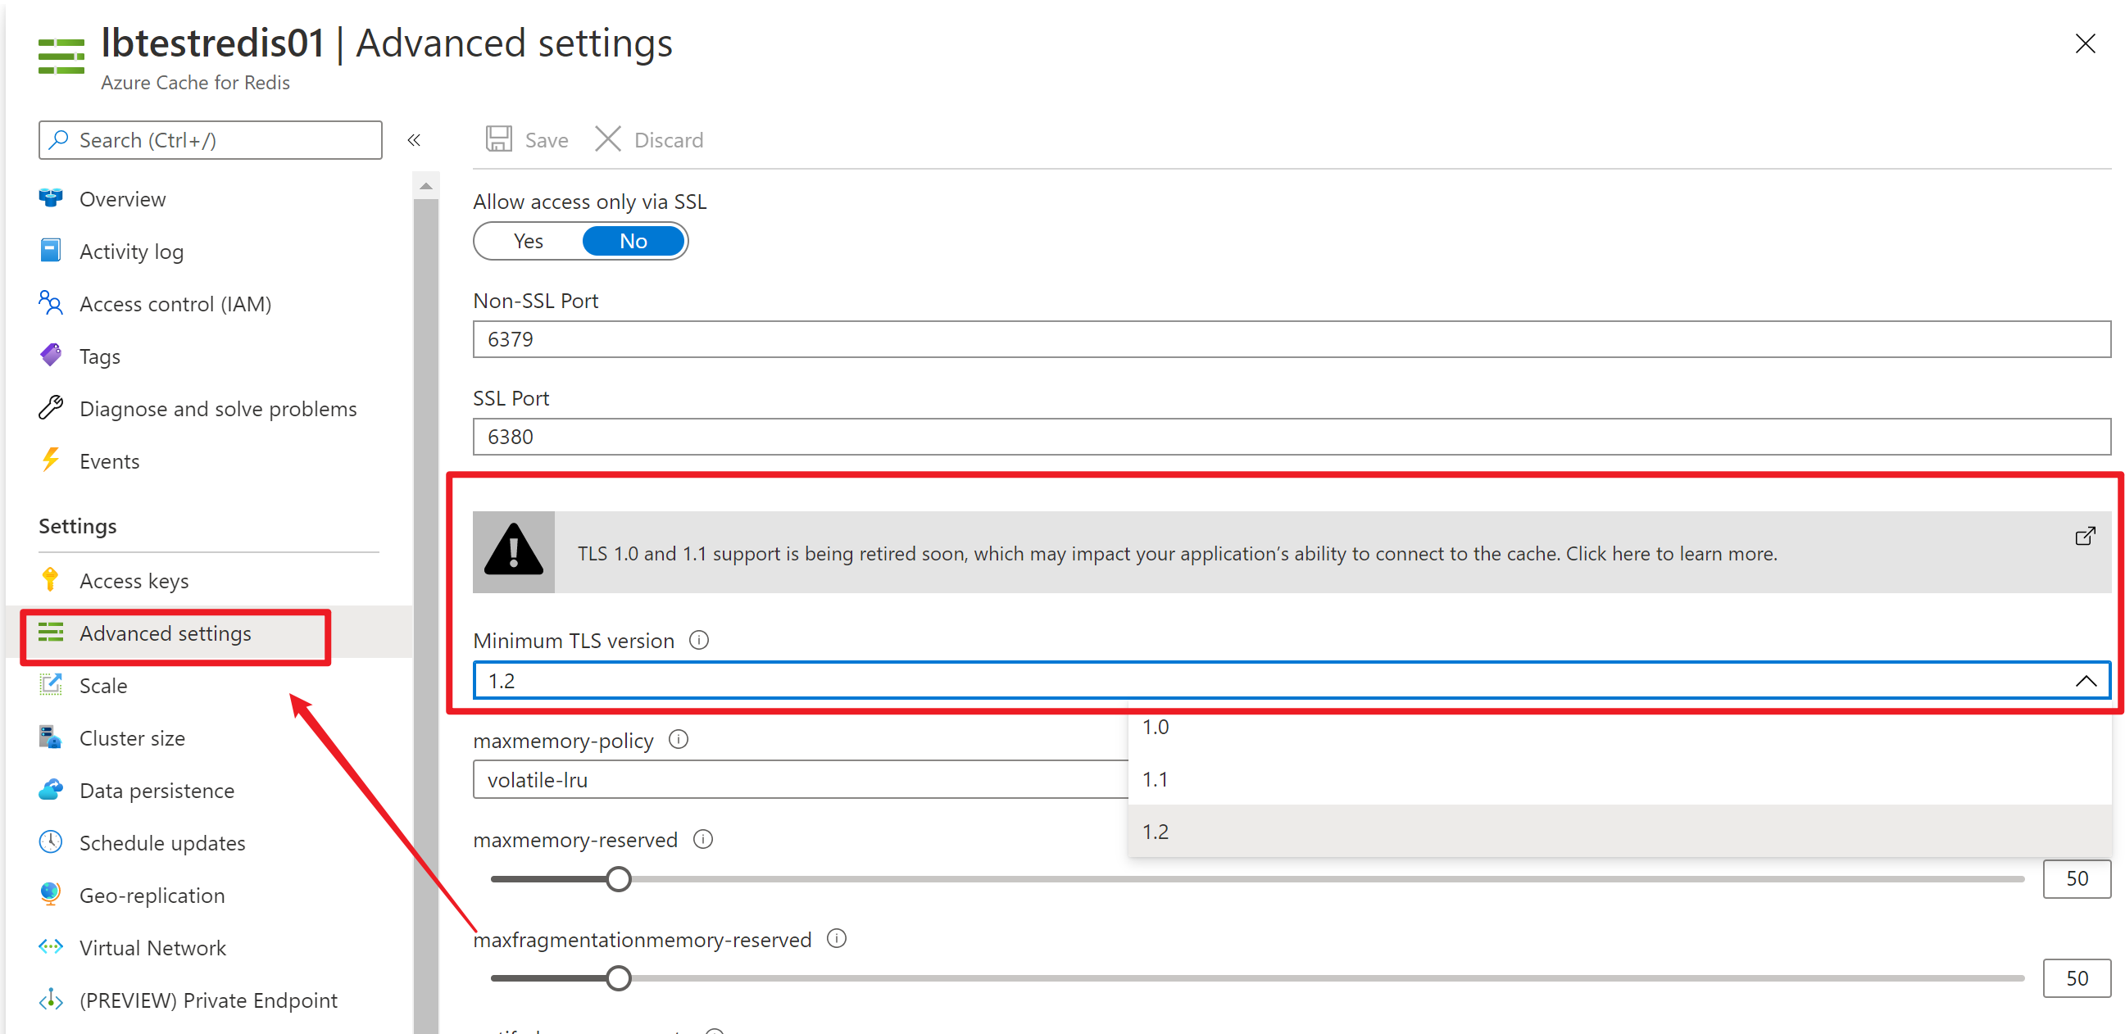Close the Advanced settings blade
2125x1034 pixels.
(2085, 43)
